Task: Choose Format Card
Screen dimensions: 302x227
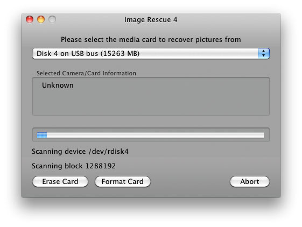Action: [123, 182]
